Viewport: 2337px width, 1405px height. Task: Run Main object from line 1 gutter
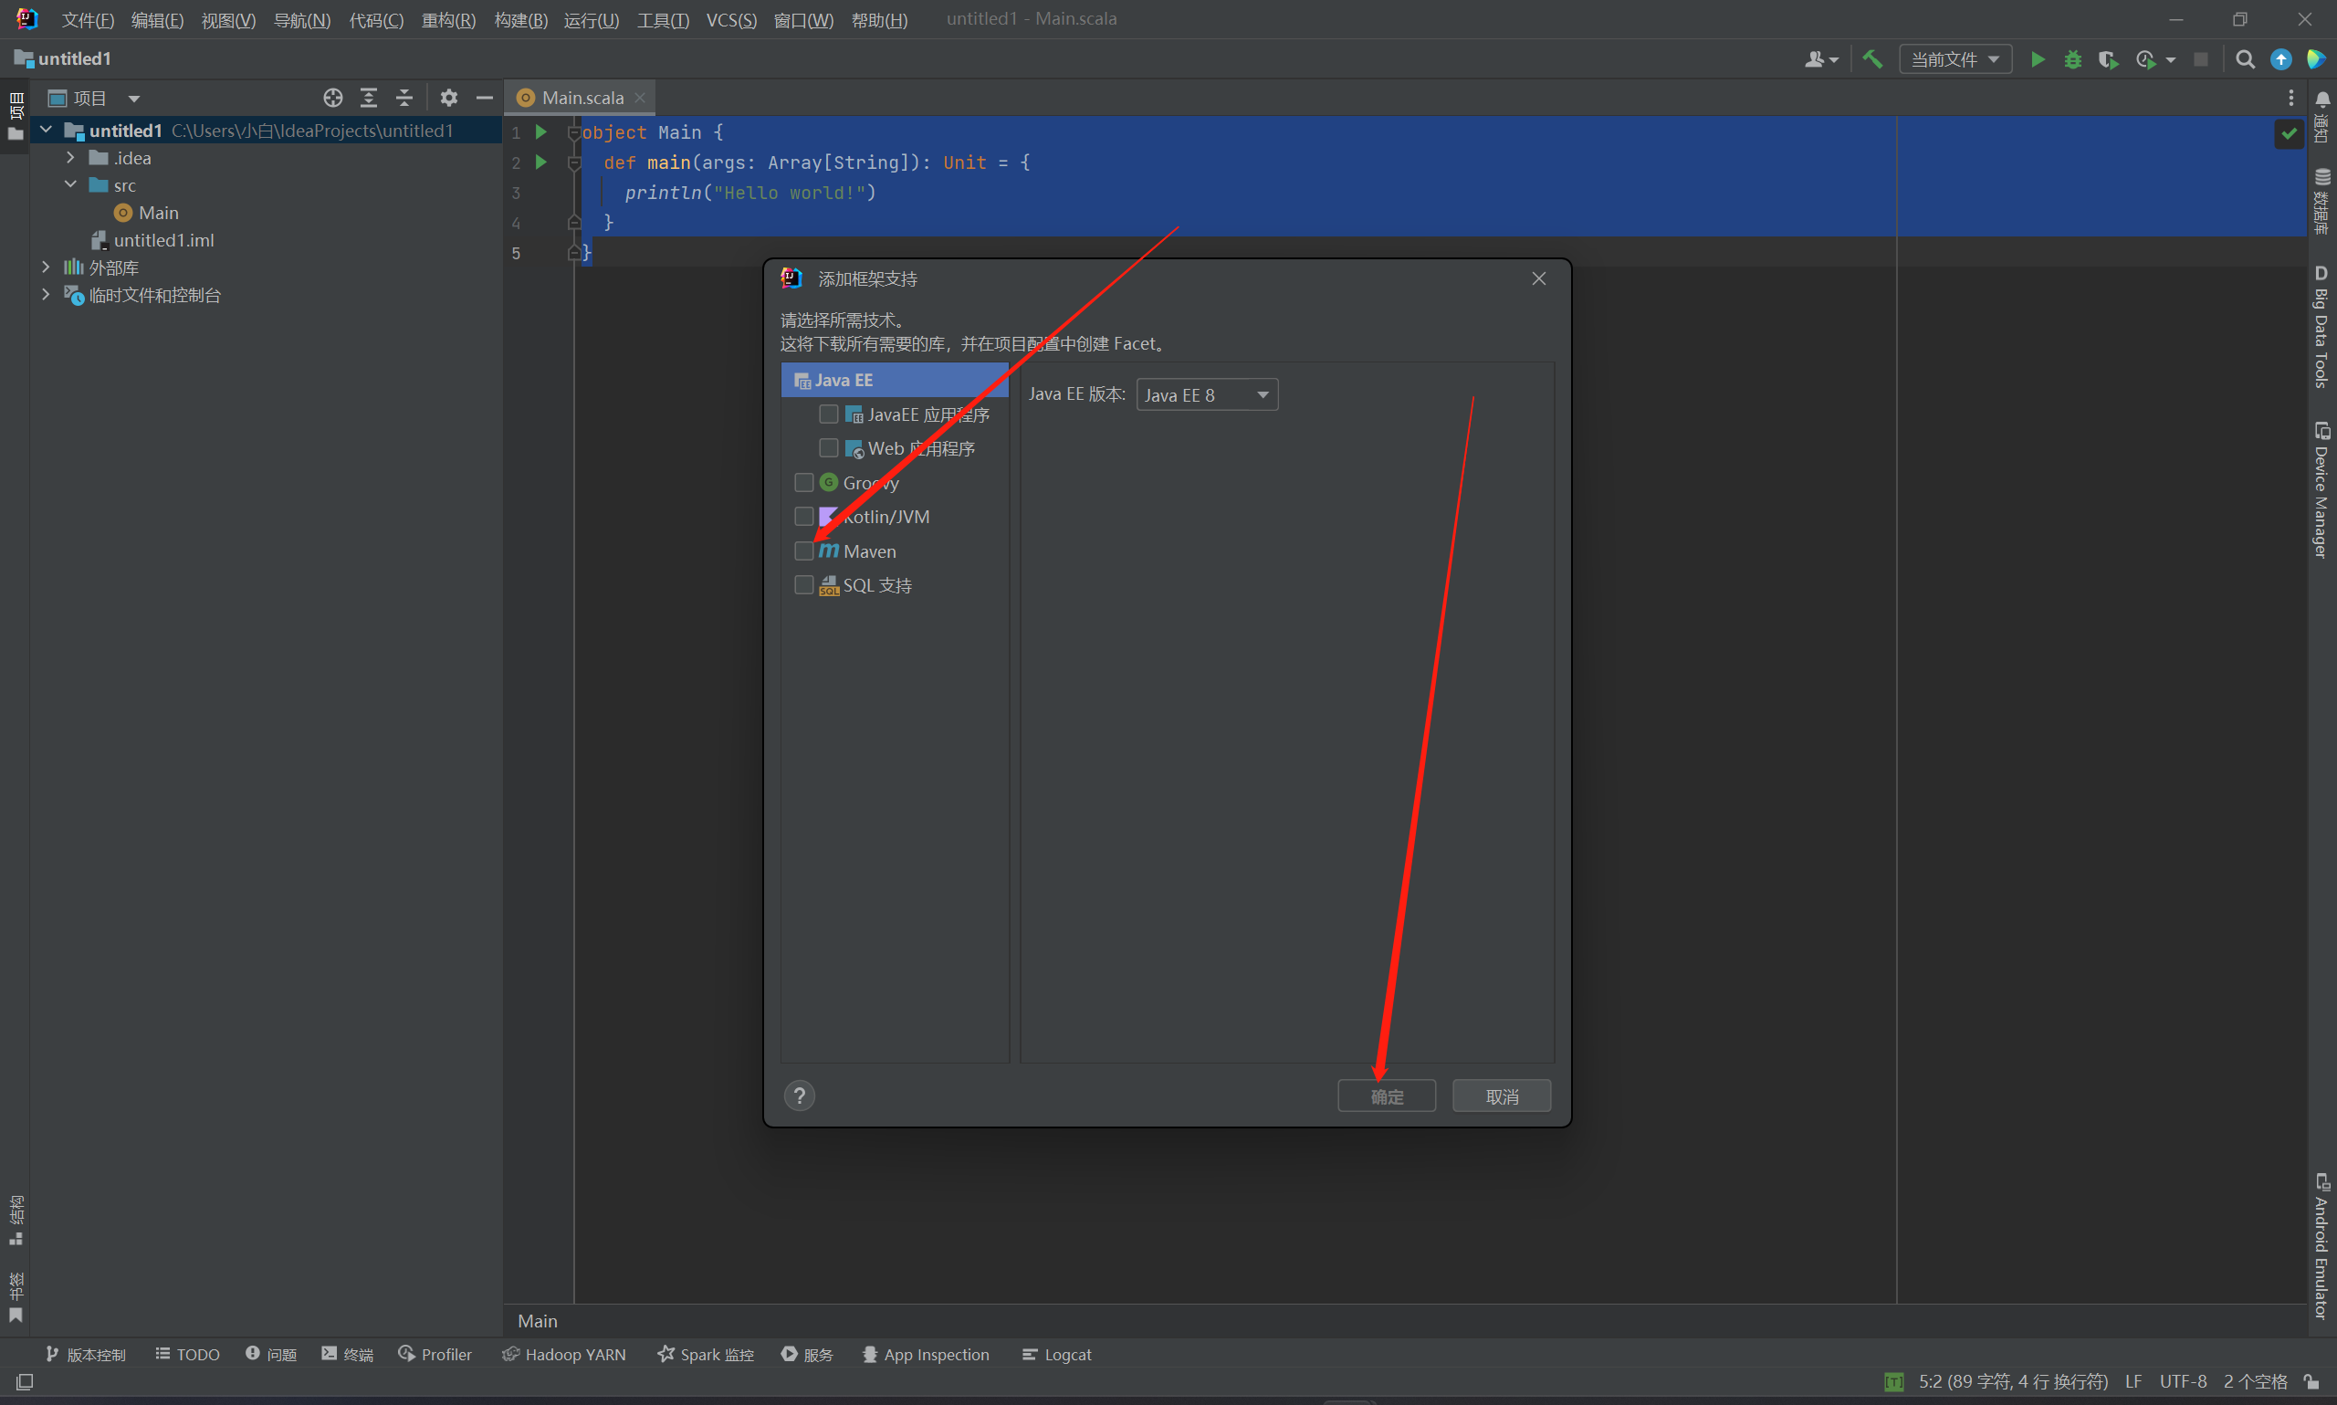tap(540, 131)
